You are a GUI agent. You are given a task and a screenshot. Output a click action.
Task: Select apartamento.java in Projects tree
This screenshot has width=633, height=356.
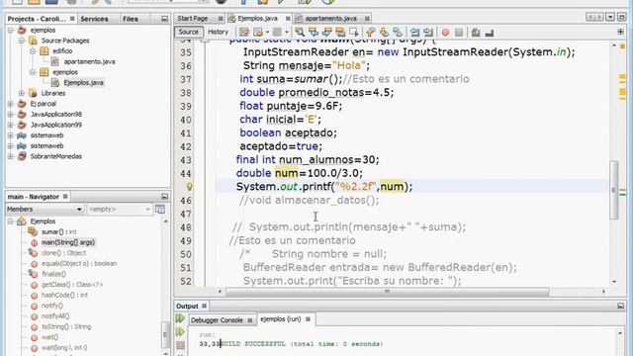[x=89, y=61]
